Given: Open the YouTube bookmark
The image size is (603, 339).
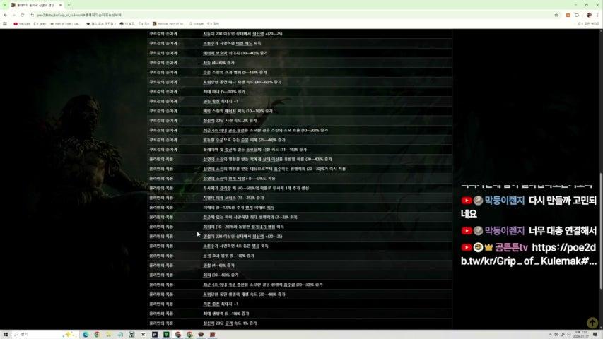Looking at the screenshot, I should tap(22, 24).
